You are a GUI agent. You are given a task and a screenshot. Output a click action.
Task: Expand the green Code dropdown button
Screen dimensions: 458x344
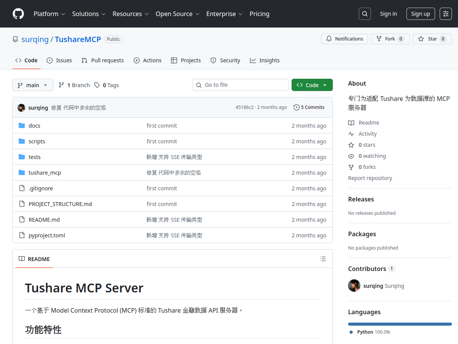click(312, 85)
